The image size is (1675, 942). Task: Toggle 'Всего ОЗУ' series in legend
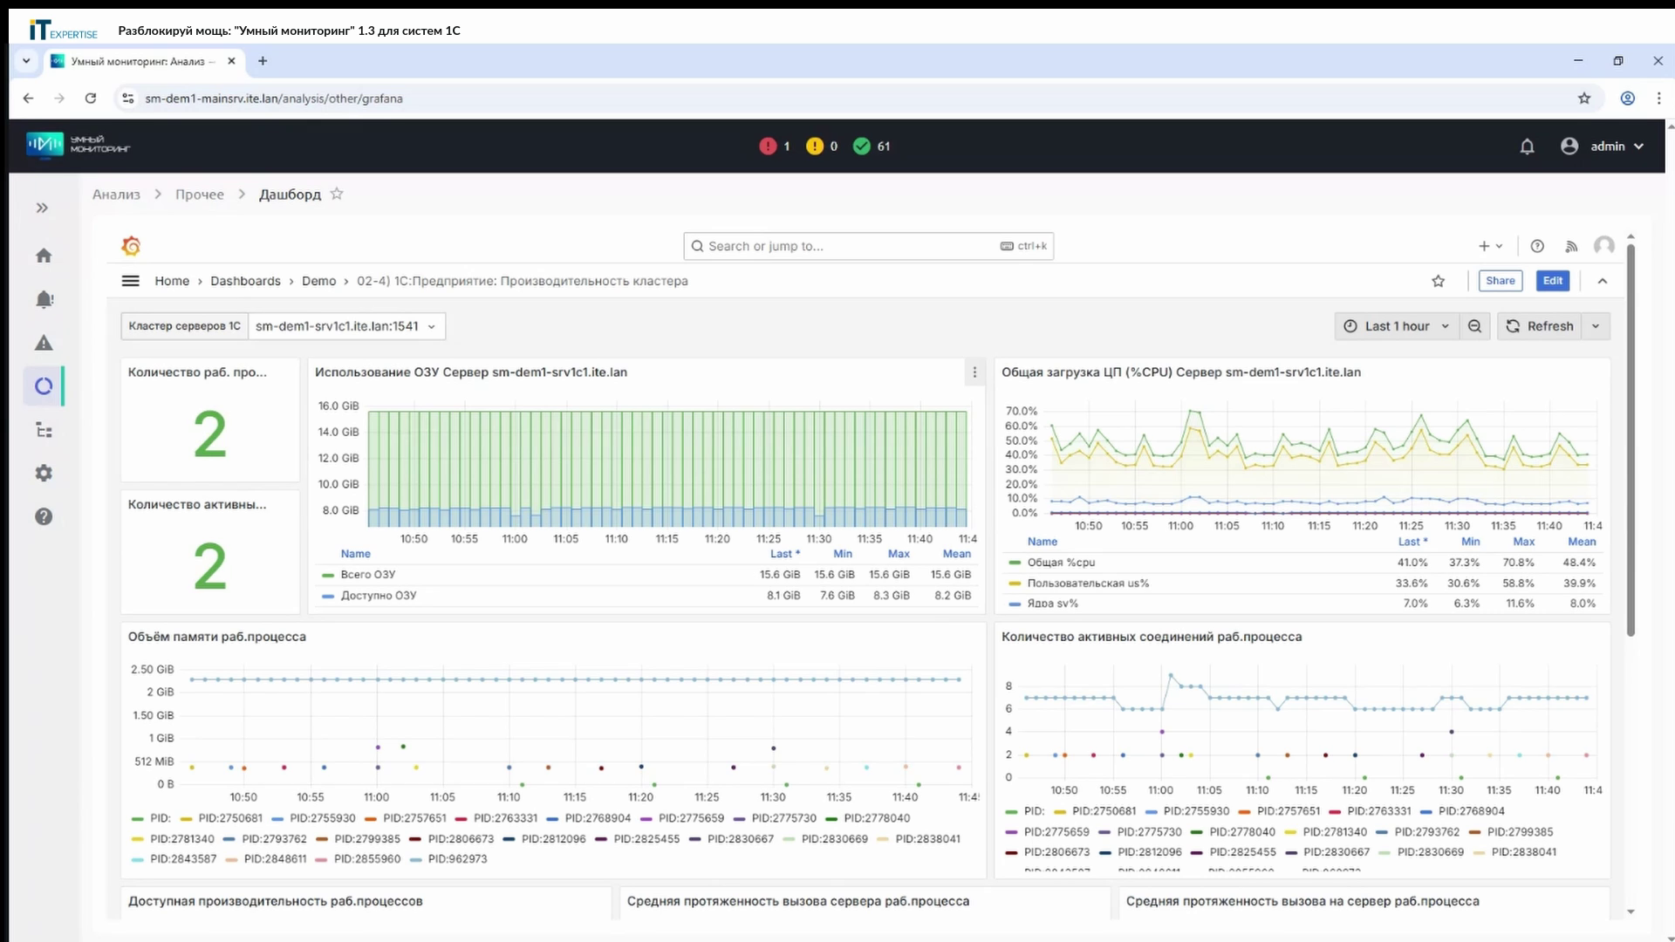367,575
